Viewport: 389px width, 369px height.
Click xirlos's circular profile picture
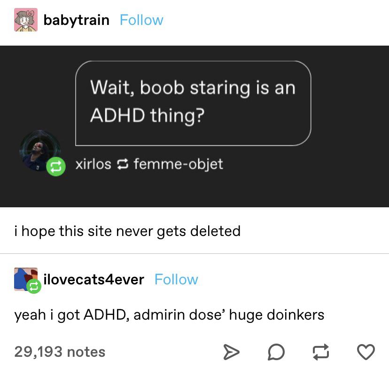click(40, 150)
